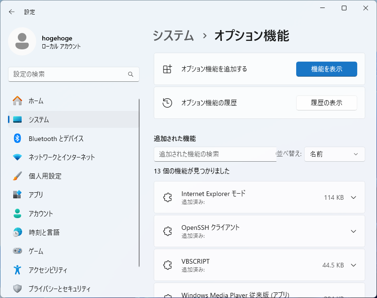Click the Home (ホーム) icon in sidebar
The image size is (377, 298).
pyautogui.click(x=17, y=101)
